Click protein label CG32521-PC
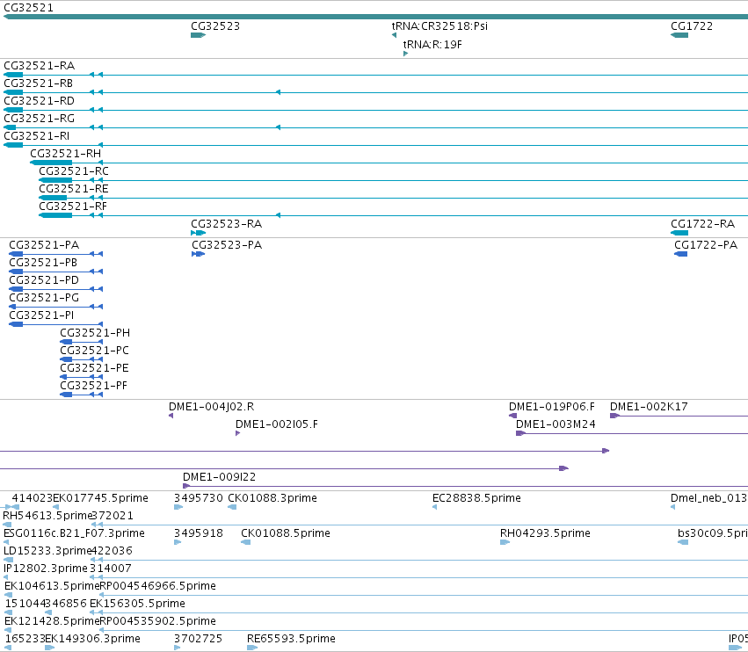The image size is (748, 652). pyautogui.click(x=94, y=350)
